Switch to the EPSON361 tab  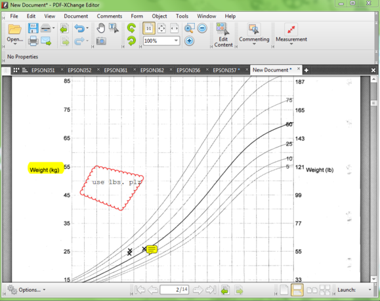pos(116,70)
